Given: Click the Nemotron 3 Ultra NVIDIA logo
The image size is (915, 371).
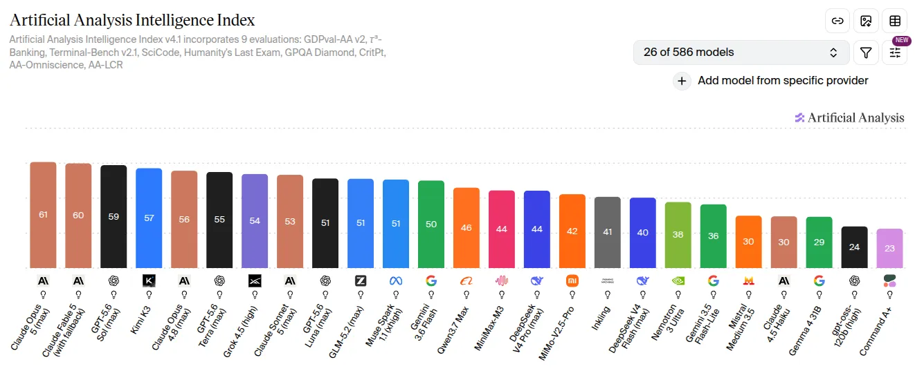Looking at the screenshot, I should click(678, 280).
